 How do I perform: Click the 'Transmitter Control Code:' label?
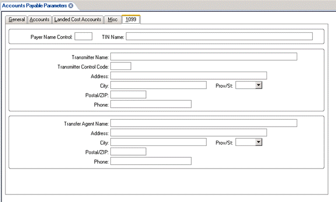pos(83,67)
